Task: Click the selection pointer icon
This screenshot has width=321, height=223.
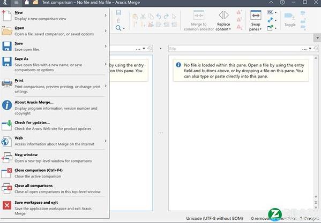Action: coord(174,17)
